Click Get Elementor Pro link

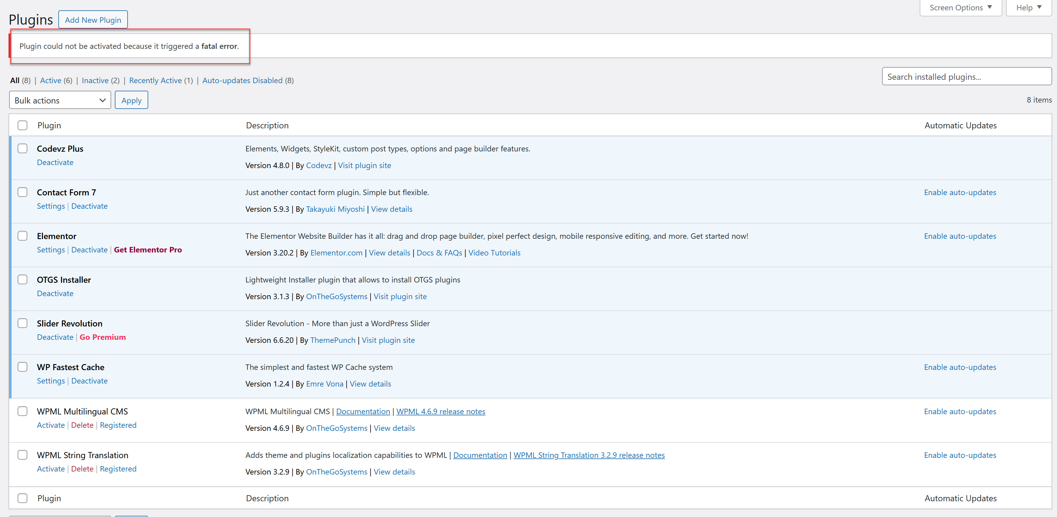point(148,250)
